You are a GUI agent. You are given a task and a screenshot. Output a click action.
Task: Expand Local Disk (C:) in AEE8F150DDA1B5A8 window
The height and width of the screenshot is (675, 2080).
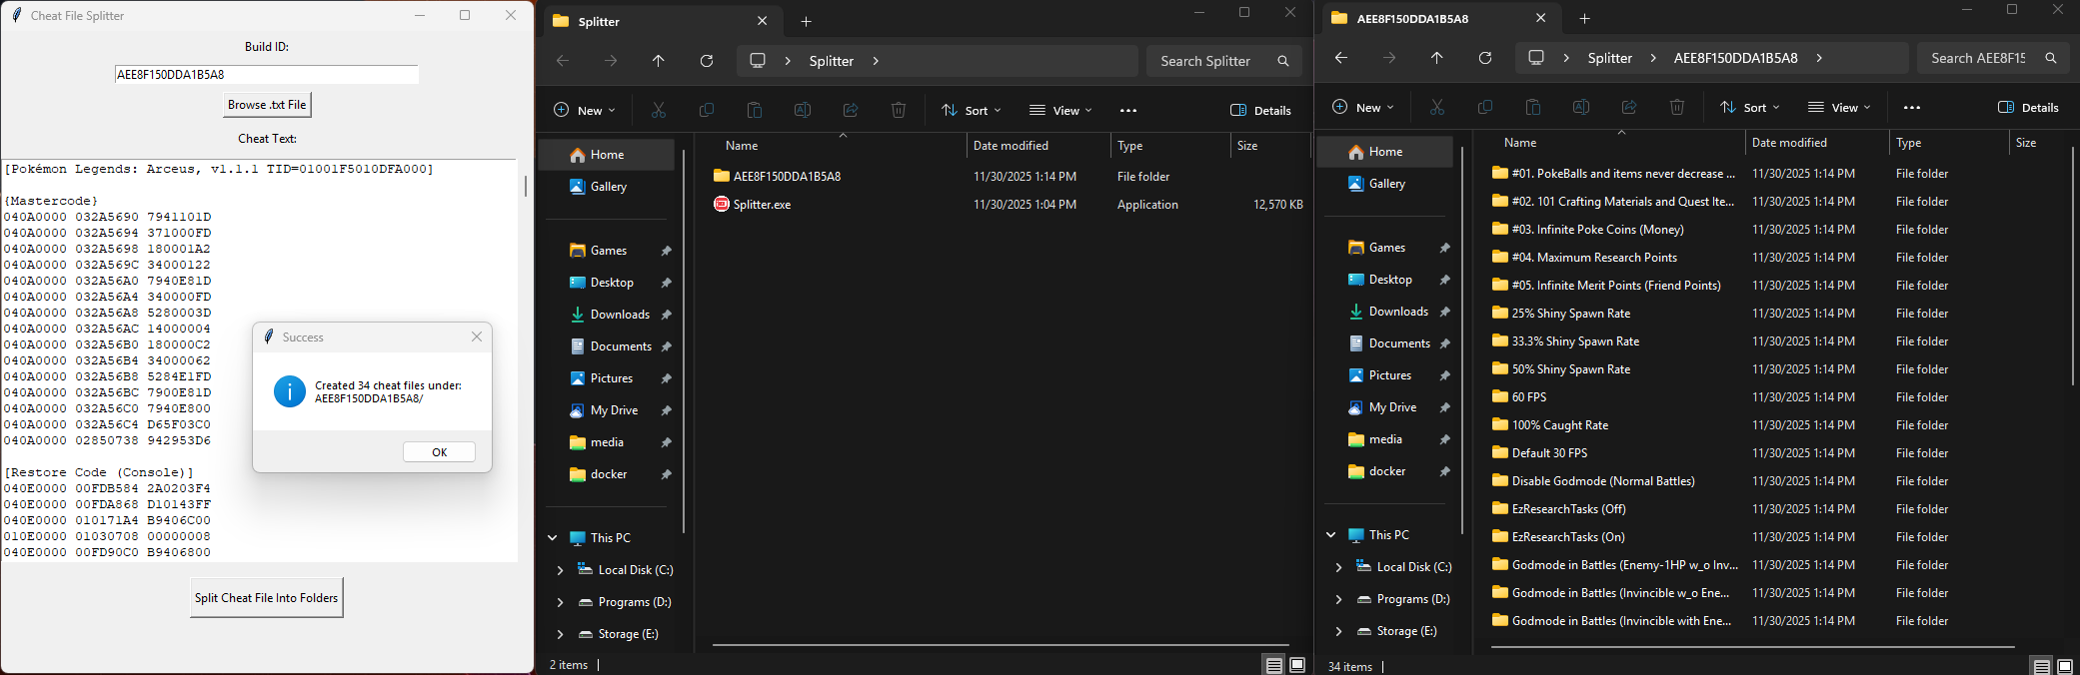(x=1339, y=567)
